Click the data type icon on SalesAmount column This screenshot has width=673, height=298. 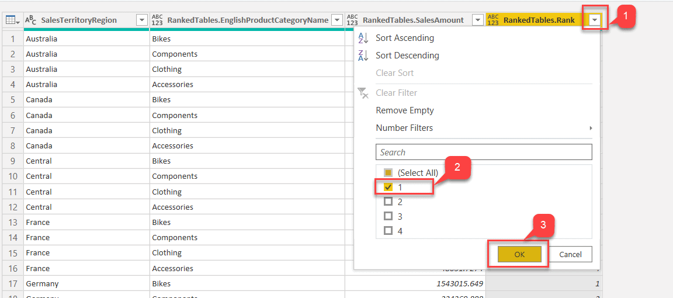(x=352, y=20)
